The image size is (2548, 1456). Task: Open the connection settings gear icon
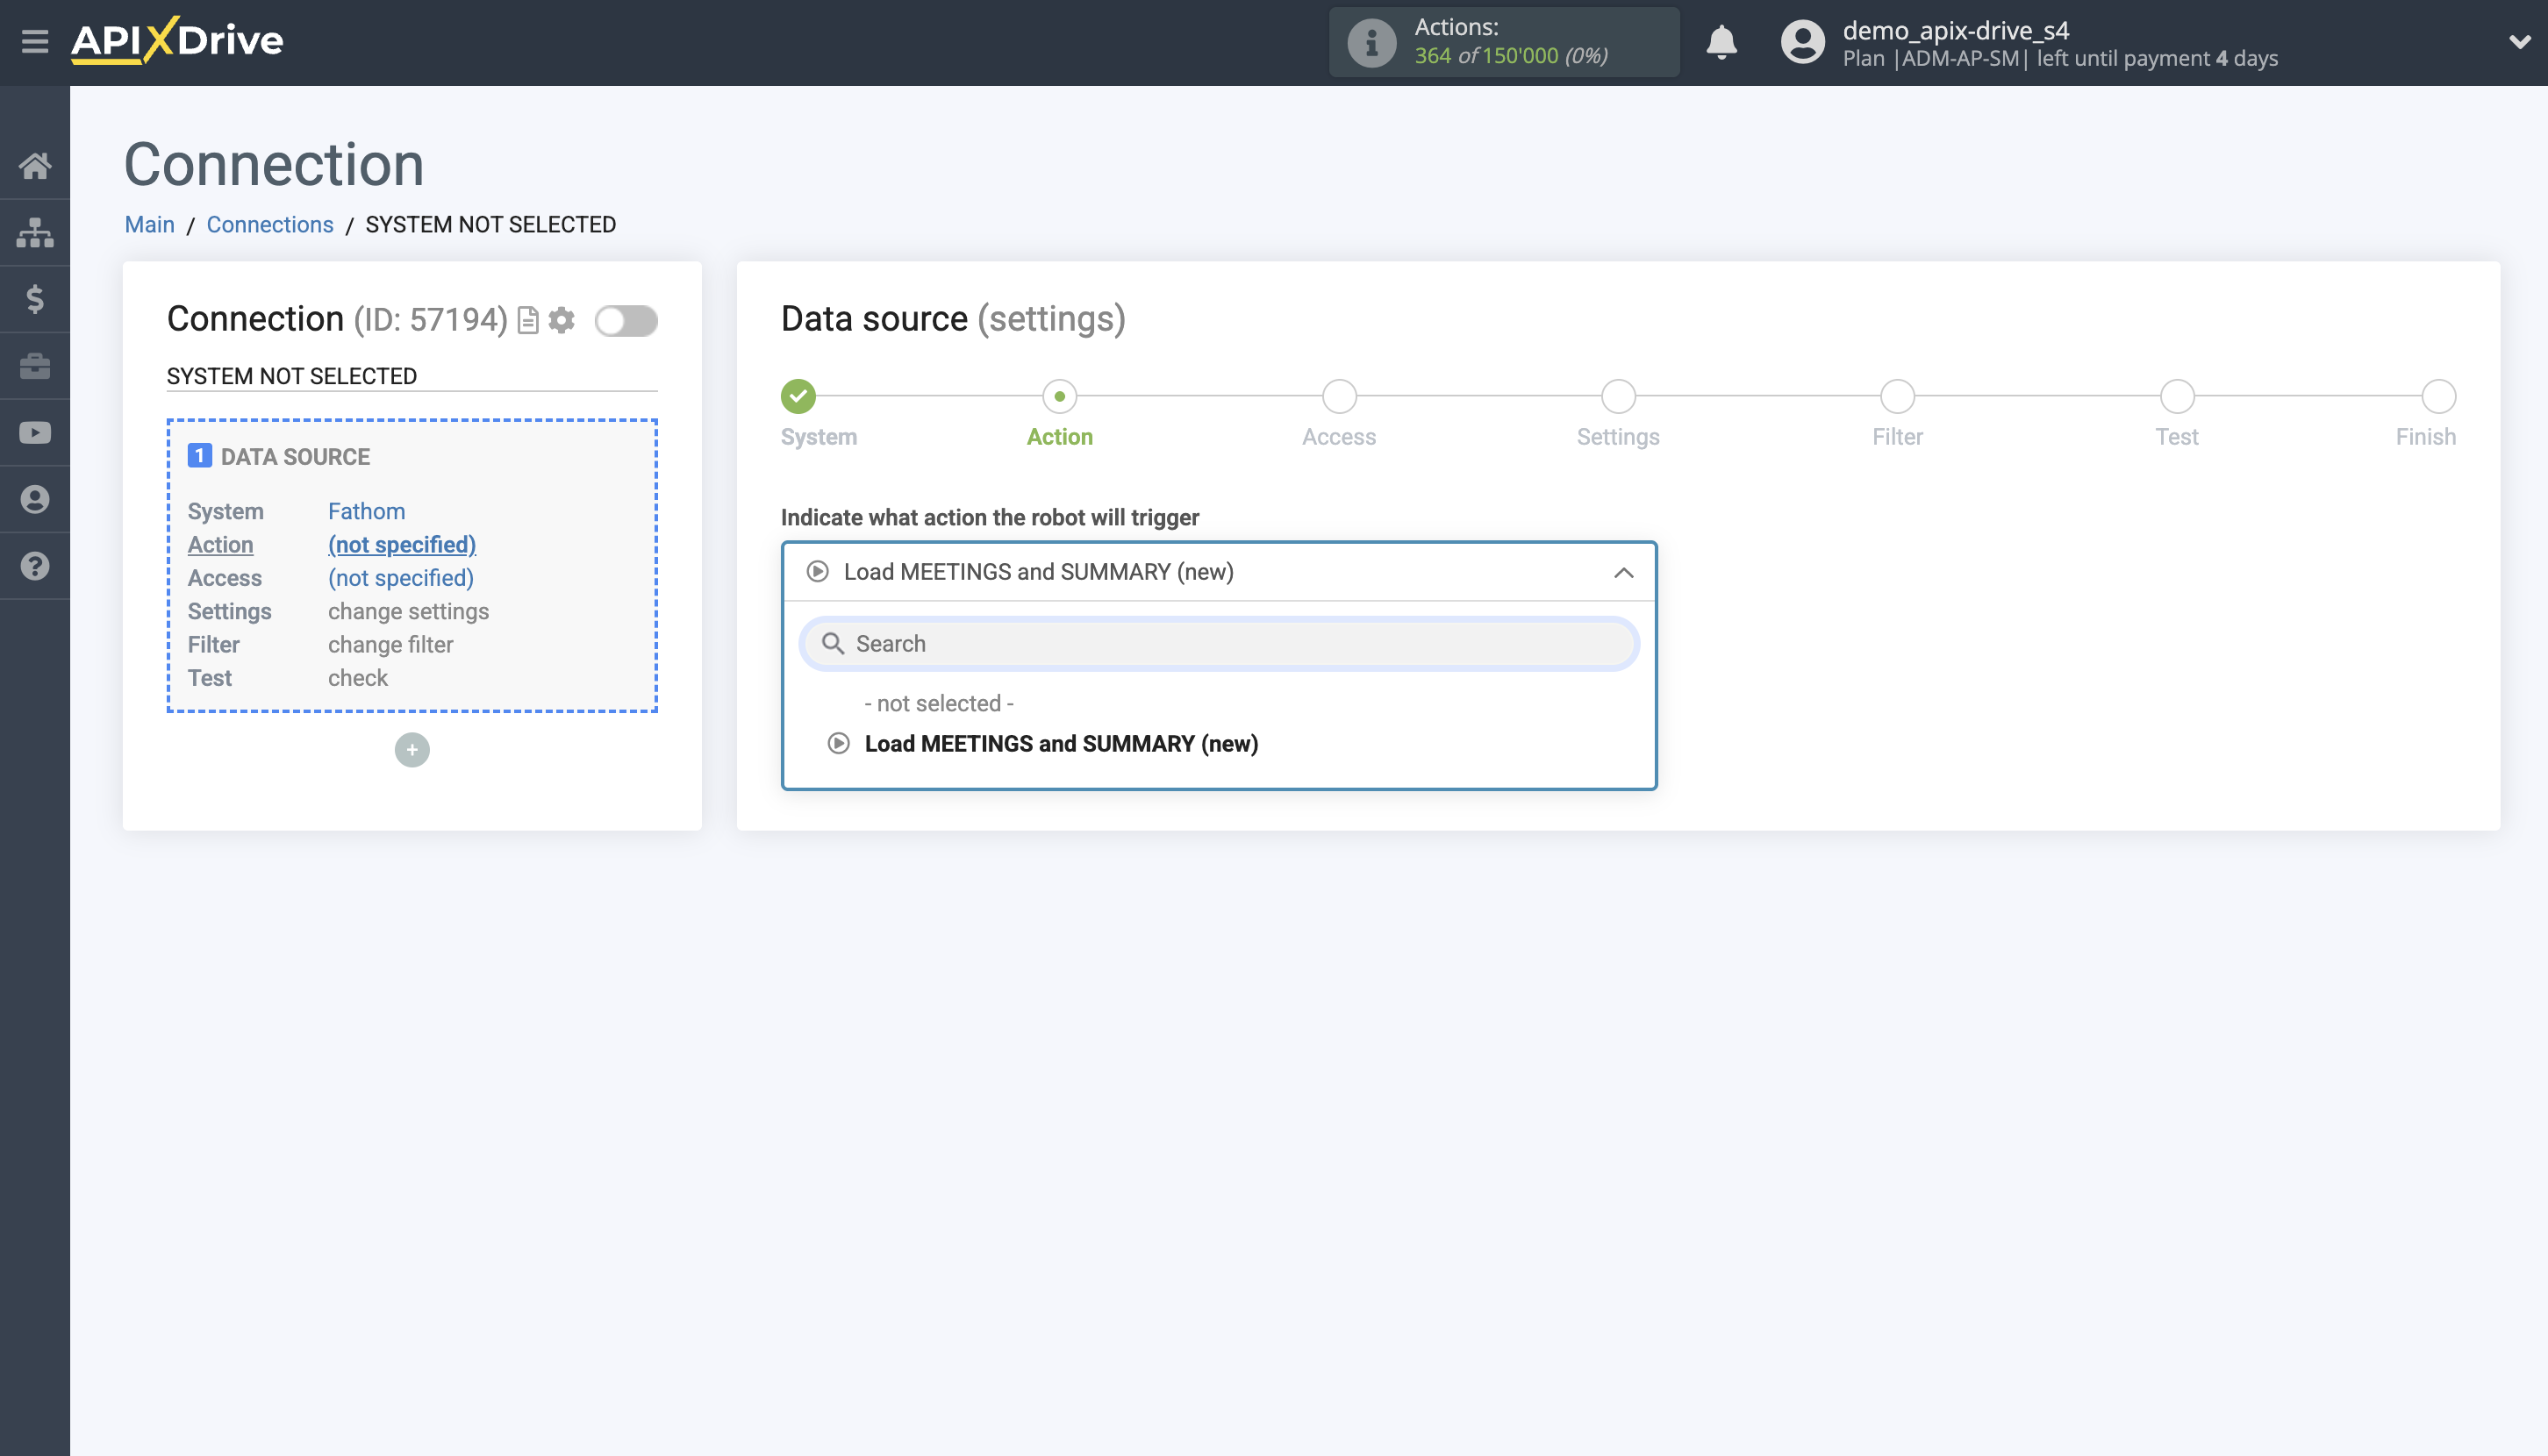click(562, 320)
